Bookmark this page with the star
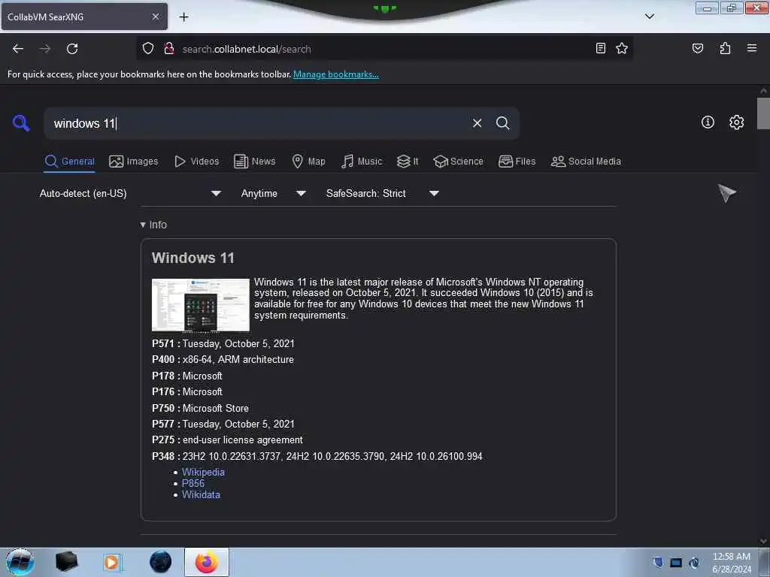 coord(622,48)
